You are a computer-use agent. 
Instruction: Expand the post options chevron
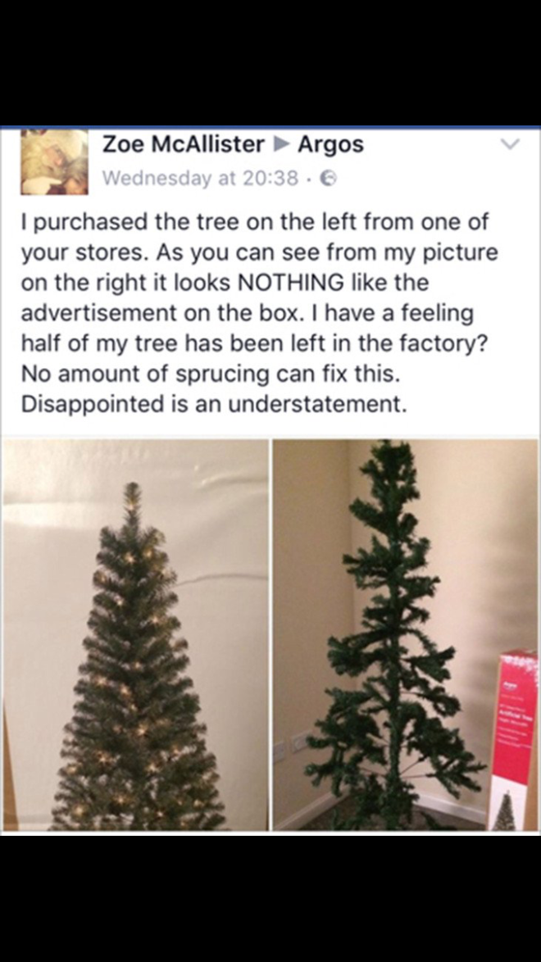[x=510, y=145]
